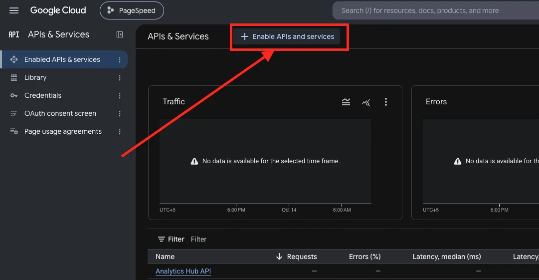Click Enable APIs and services button
Viewport: 539px width, 280px height.
(x=287, y=36)
